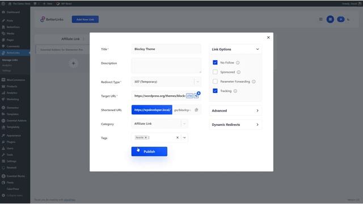
Task: Show info for Sponsored option
Action: [239, 72]
